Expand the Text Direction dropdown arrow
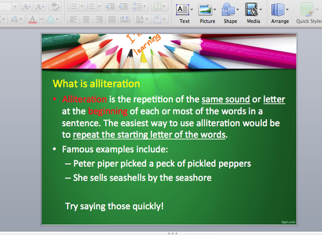Screen dimensions: 322x235 tap(147, 19)
